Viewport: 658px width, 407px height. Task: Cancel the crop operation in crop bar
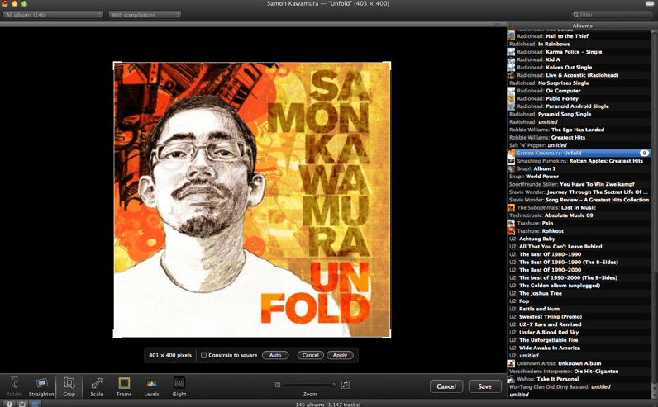pos(311,355)
